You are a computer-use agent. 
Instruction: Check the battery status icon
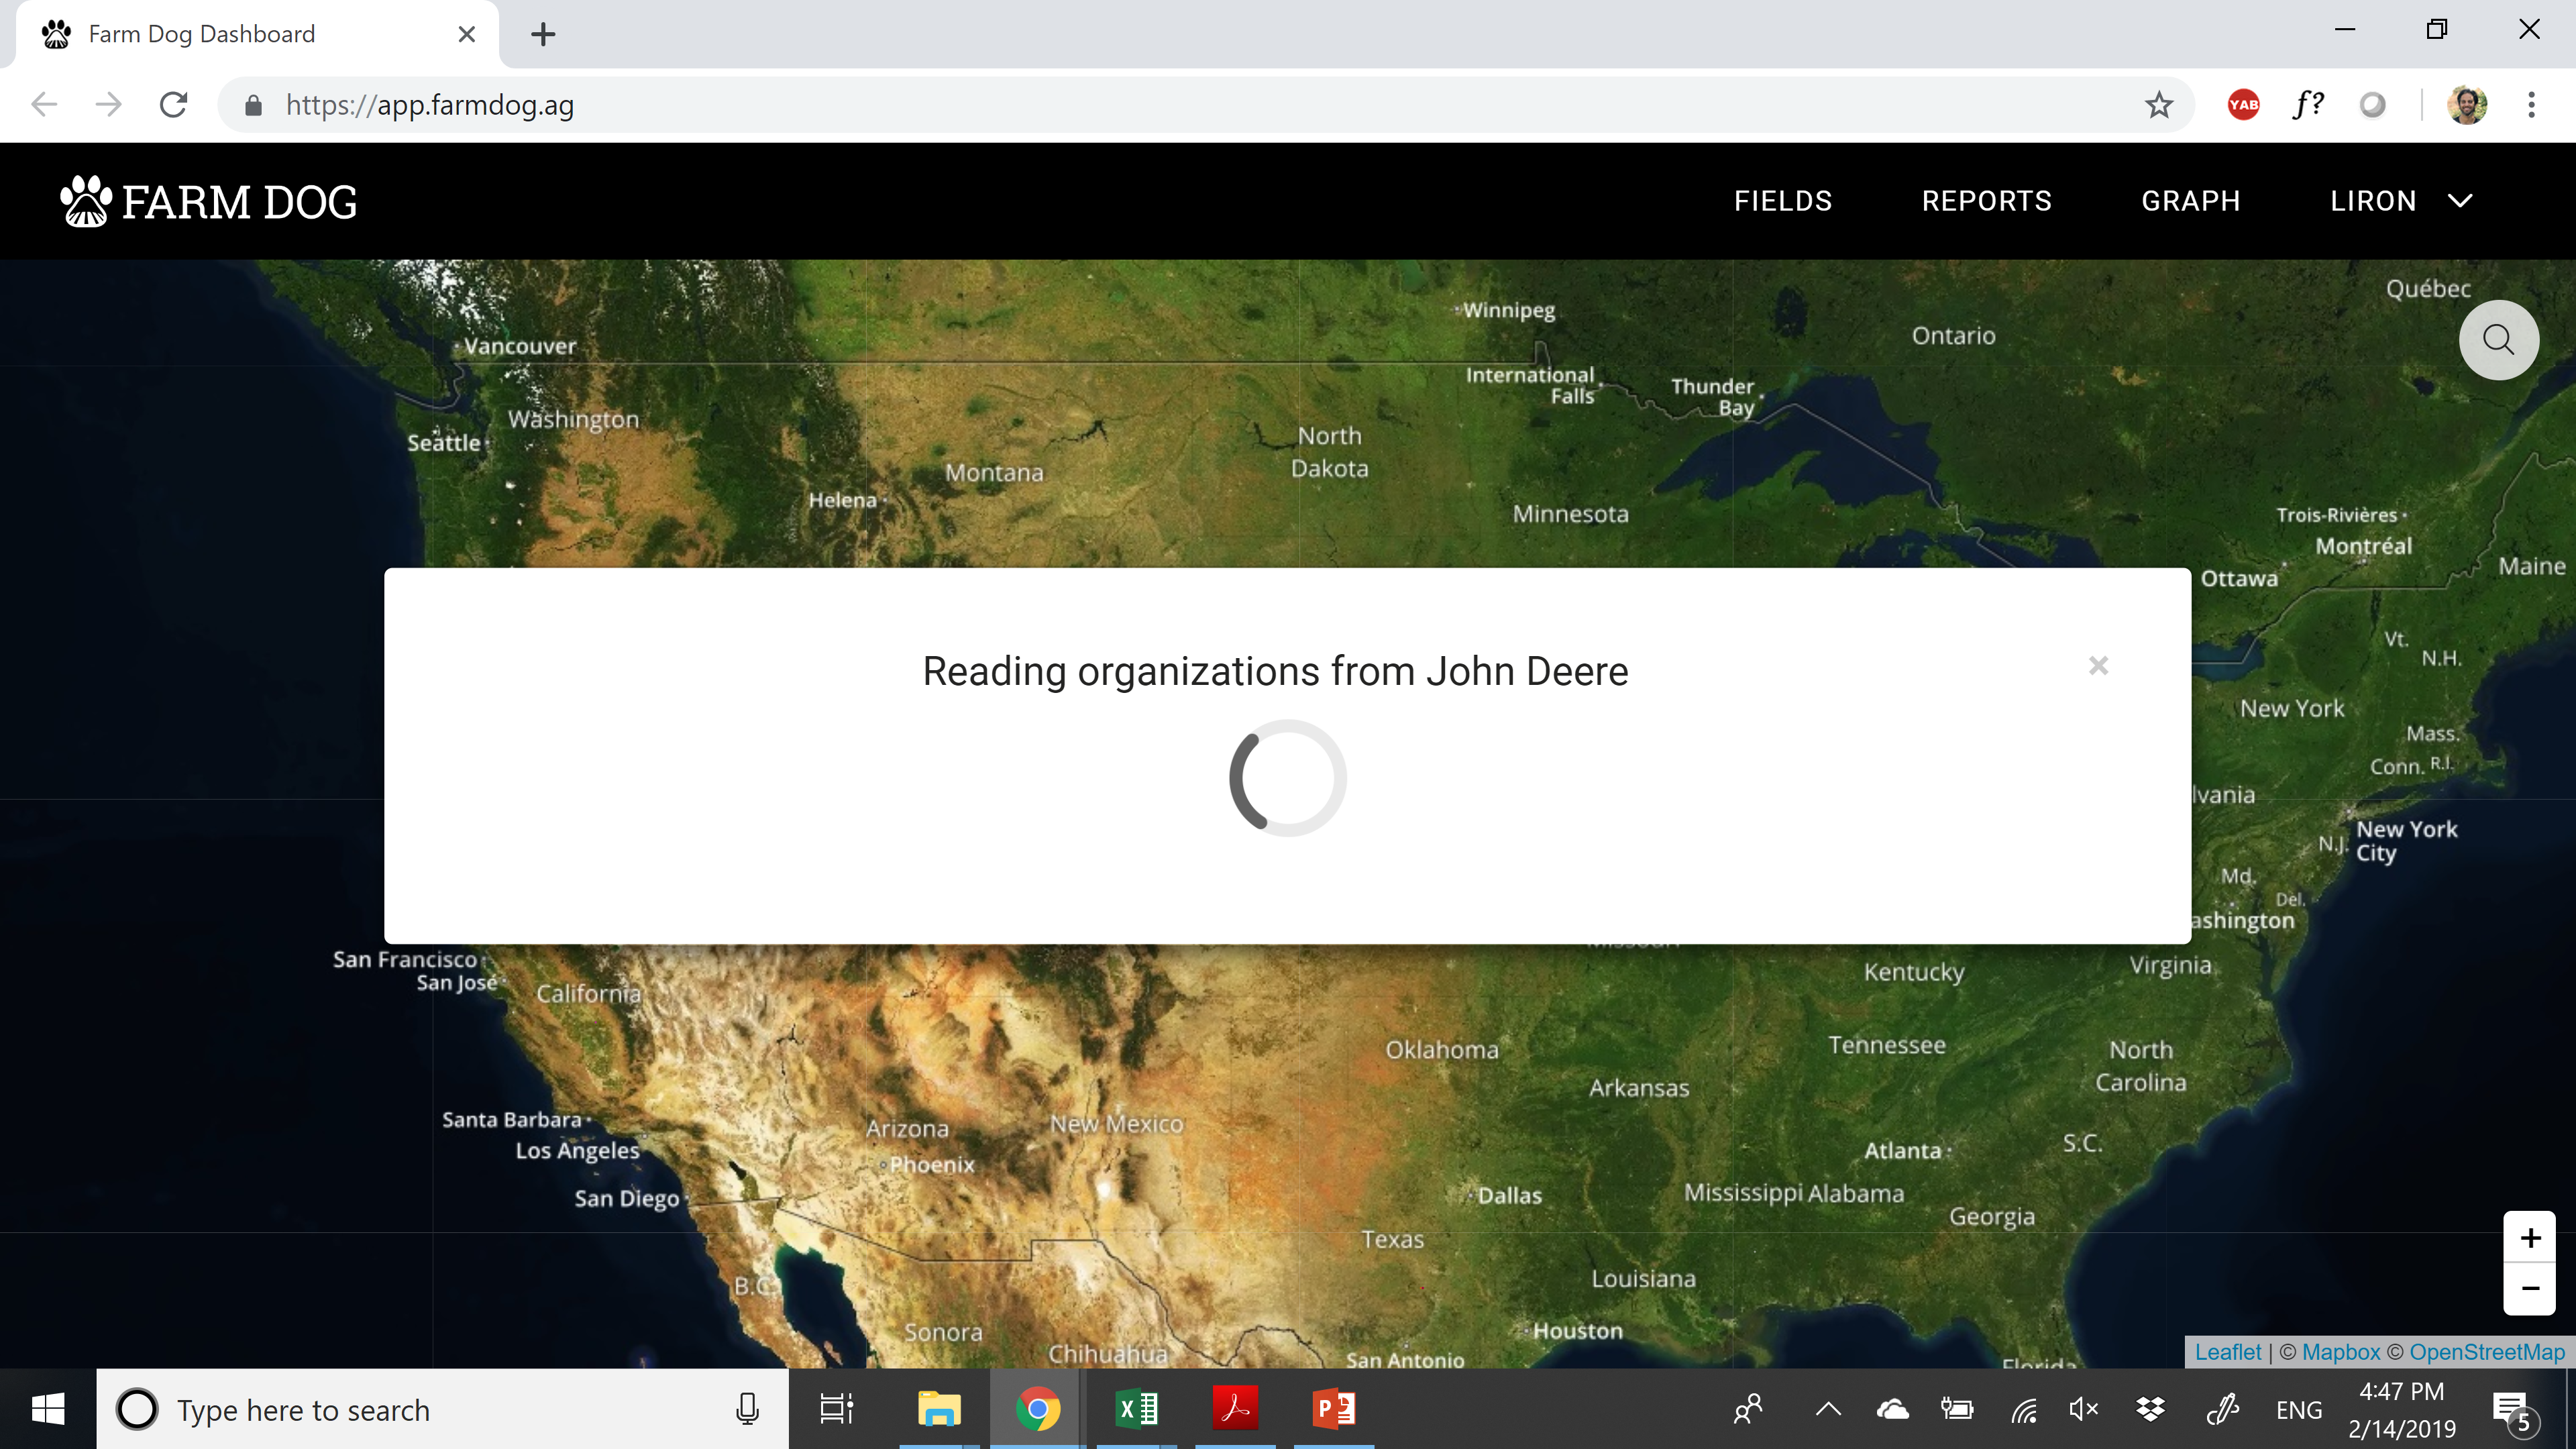[1957, 1409]
